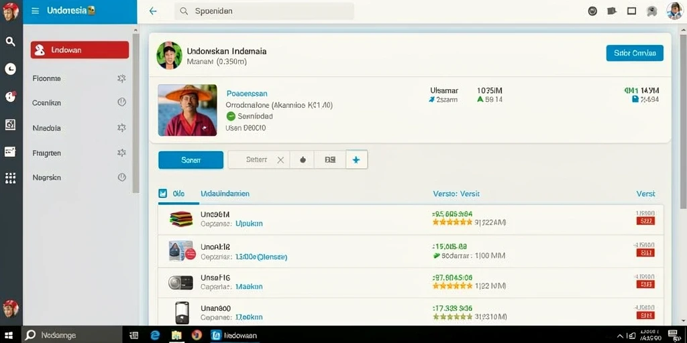This screenshot has height=343, width=687.
Task: Go back using the blue arrow
Action: [153, 11]
